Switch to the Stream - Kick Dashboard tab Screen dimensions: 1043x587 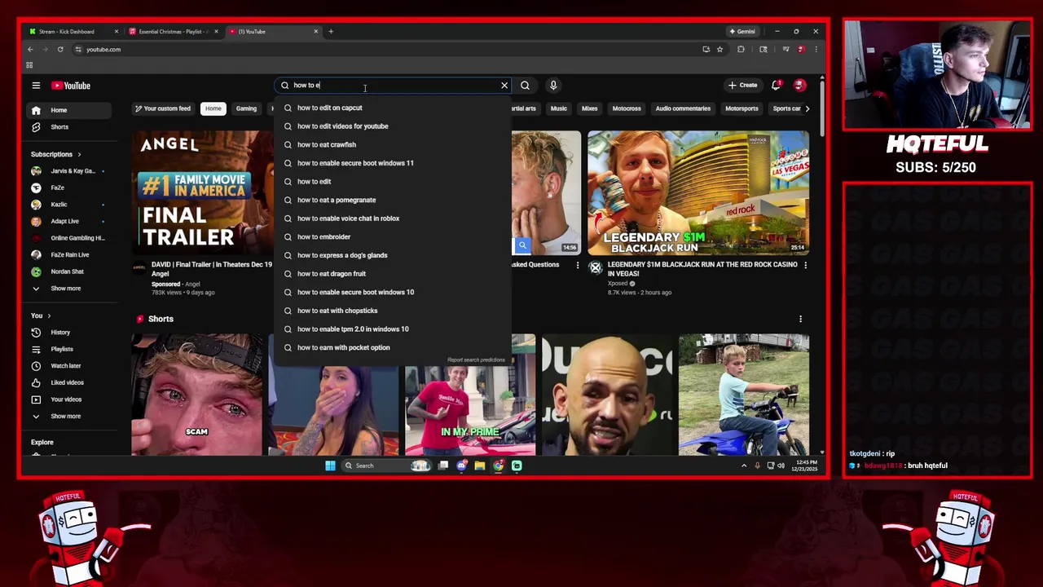click(x=72, y=32)
